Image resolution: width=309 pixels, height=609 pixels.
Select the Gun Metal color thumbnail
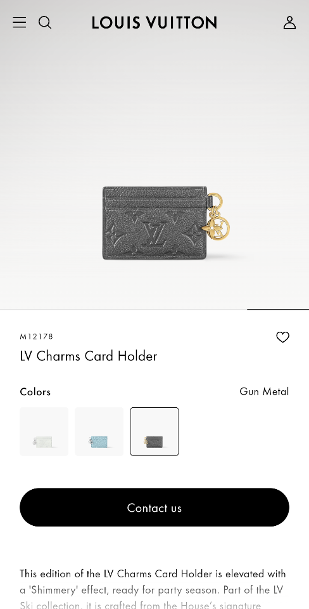tap(154, 431)
